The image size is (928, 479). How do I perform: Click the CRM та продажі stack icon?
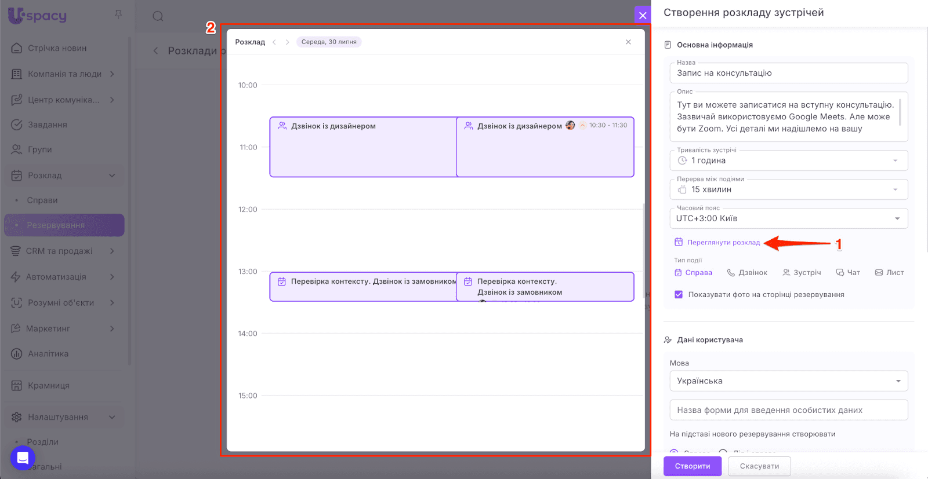[16, 251]
